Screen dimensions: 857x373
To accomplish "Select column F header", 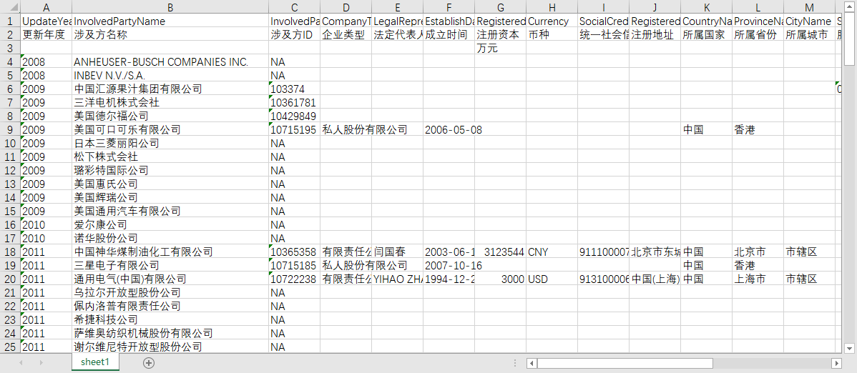I will 449,6.
